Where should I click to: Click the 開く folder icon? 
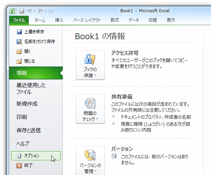click(x=19, y=51)
